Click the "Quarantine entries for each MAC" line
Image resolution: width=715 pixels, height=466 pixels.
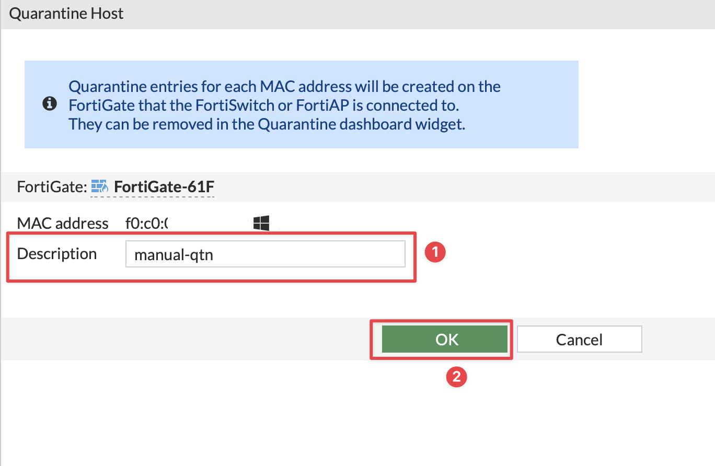[285, 86]
